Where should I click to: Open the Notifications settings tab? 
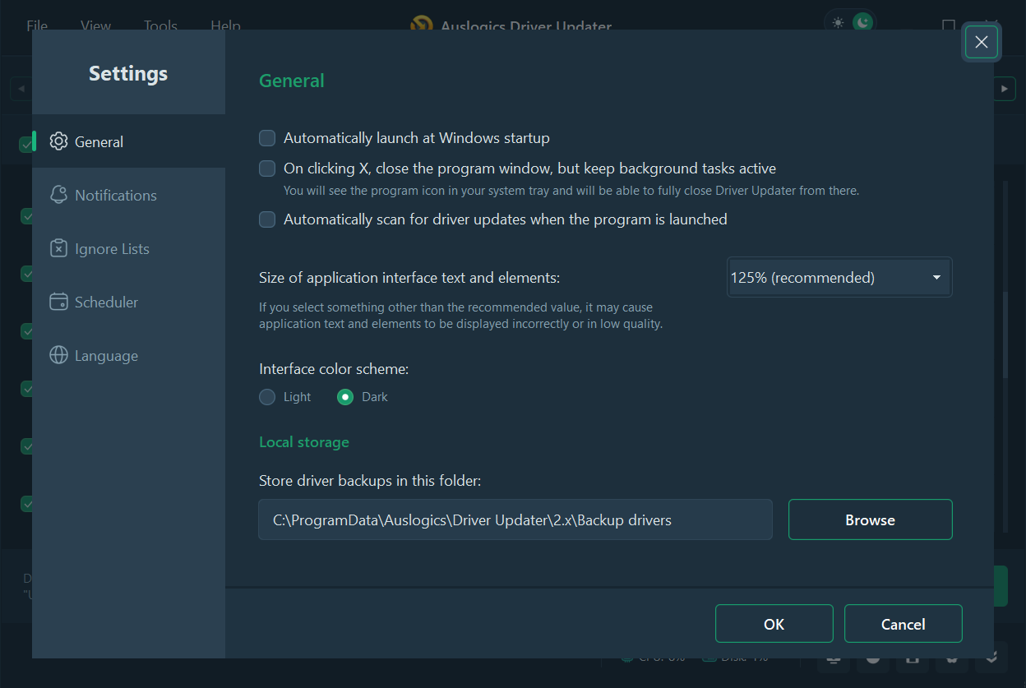[x=115, y=195]
